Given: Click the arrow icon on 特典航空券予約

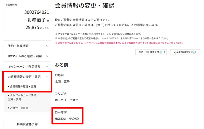Looking at the screenshot, I should click(49, 124).
